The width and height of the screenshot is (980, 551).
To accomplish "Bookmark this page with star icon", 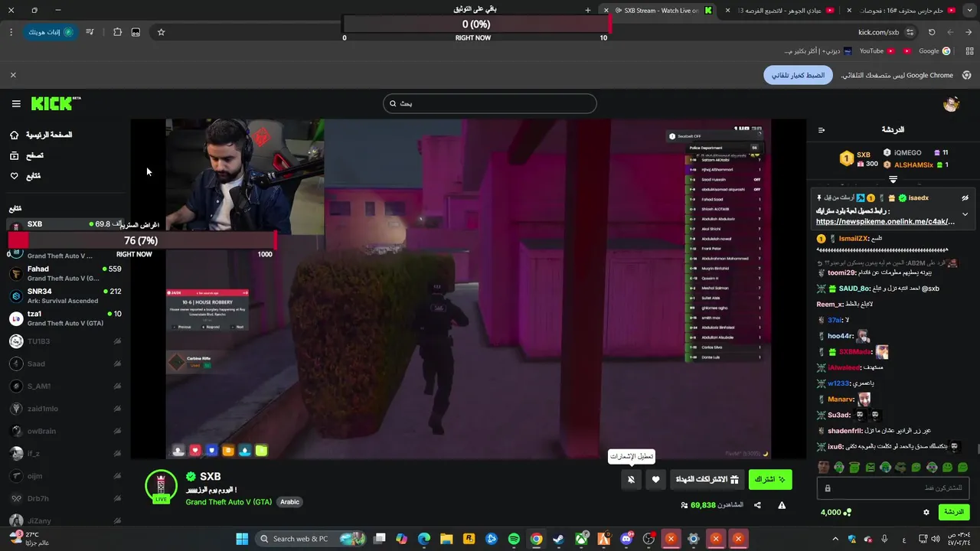I will click(x=161, y=32).
